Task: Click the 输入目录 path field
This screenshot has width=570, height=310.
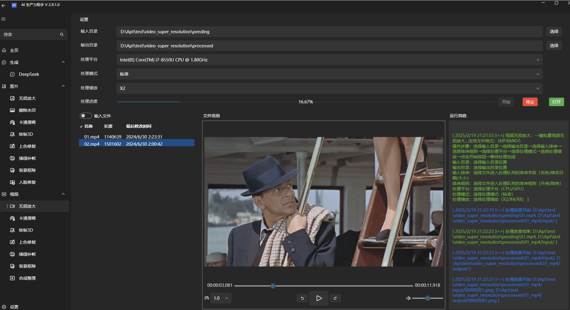Action: click(330, 32)
